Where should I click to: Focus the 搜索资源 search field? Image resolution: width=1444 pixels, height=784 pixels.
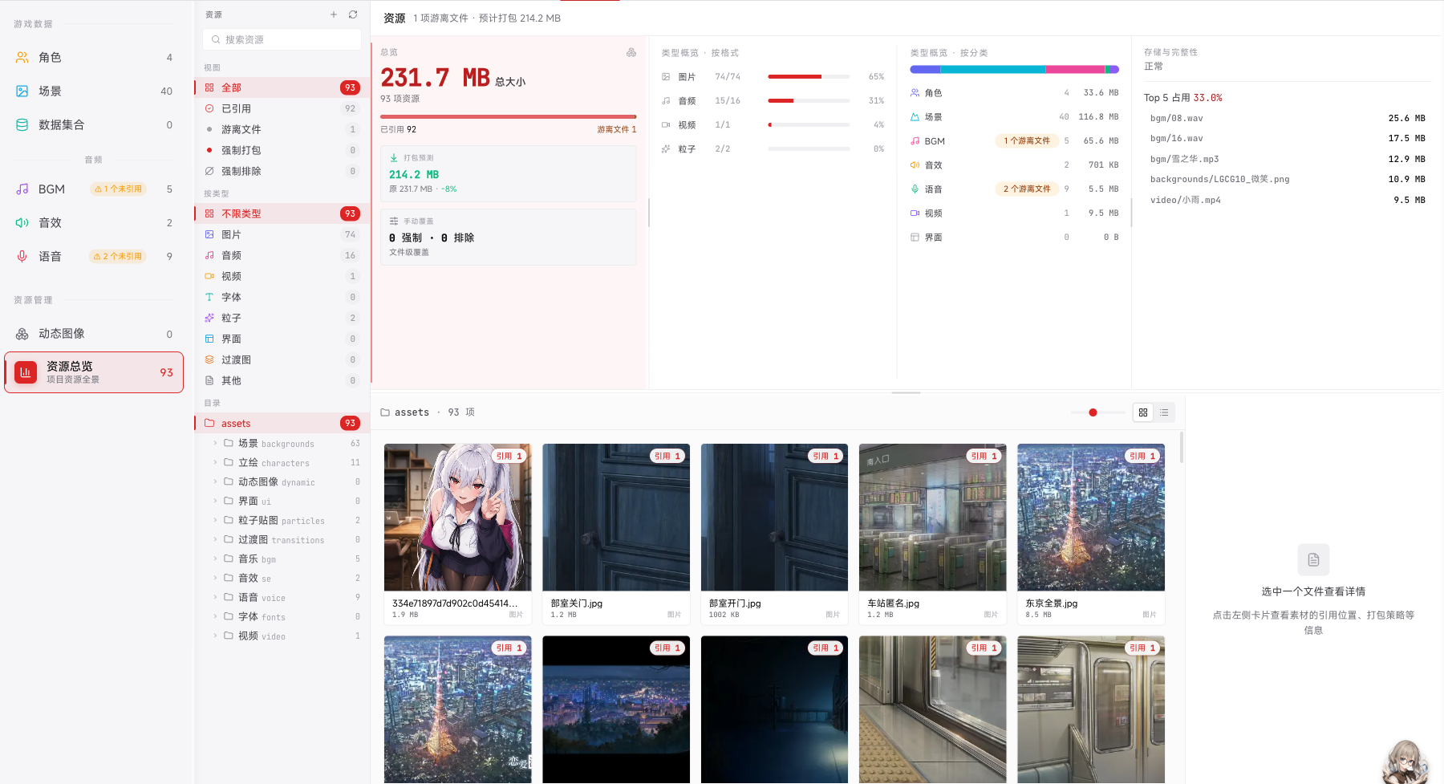[282, 39]
